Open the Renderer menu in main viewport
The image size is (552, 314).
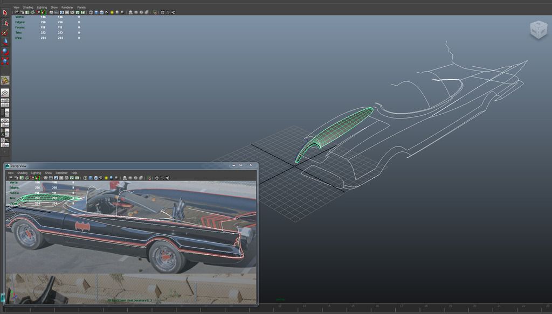[67, 8]
